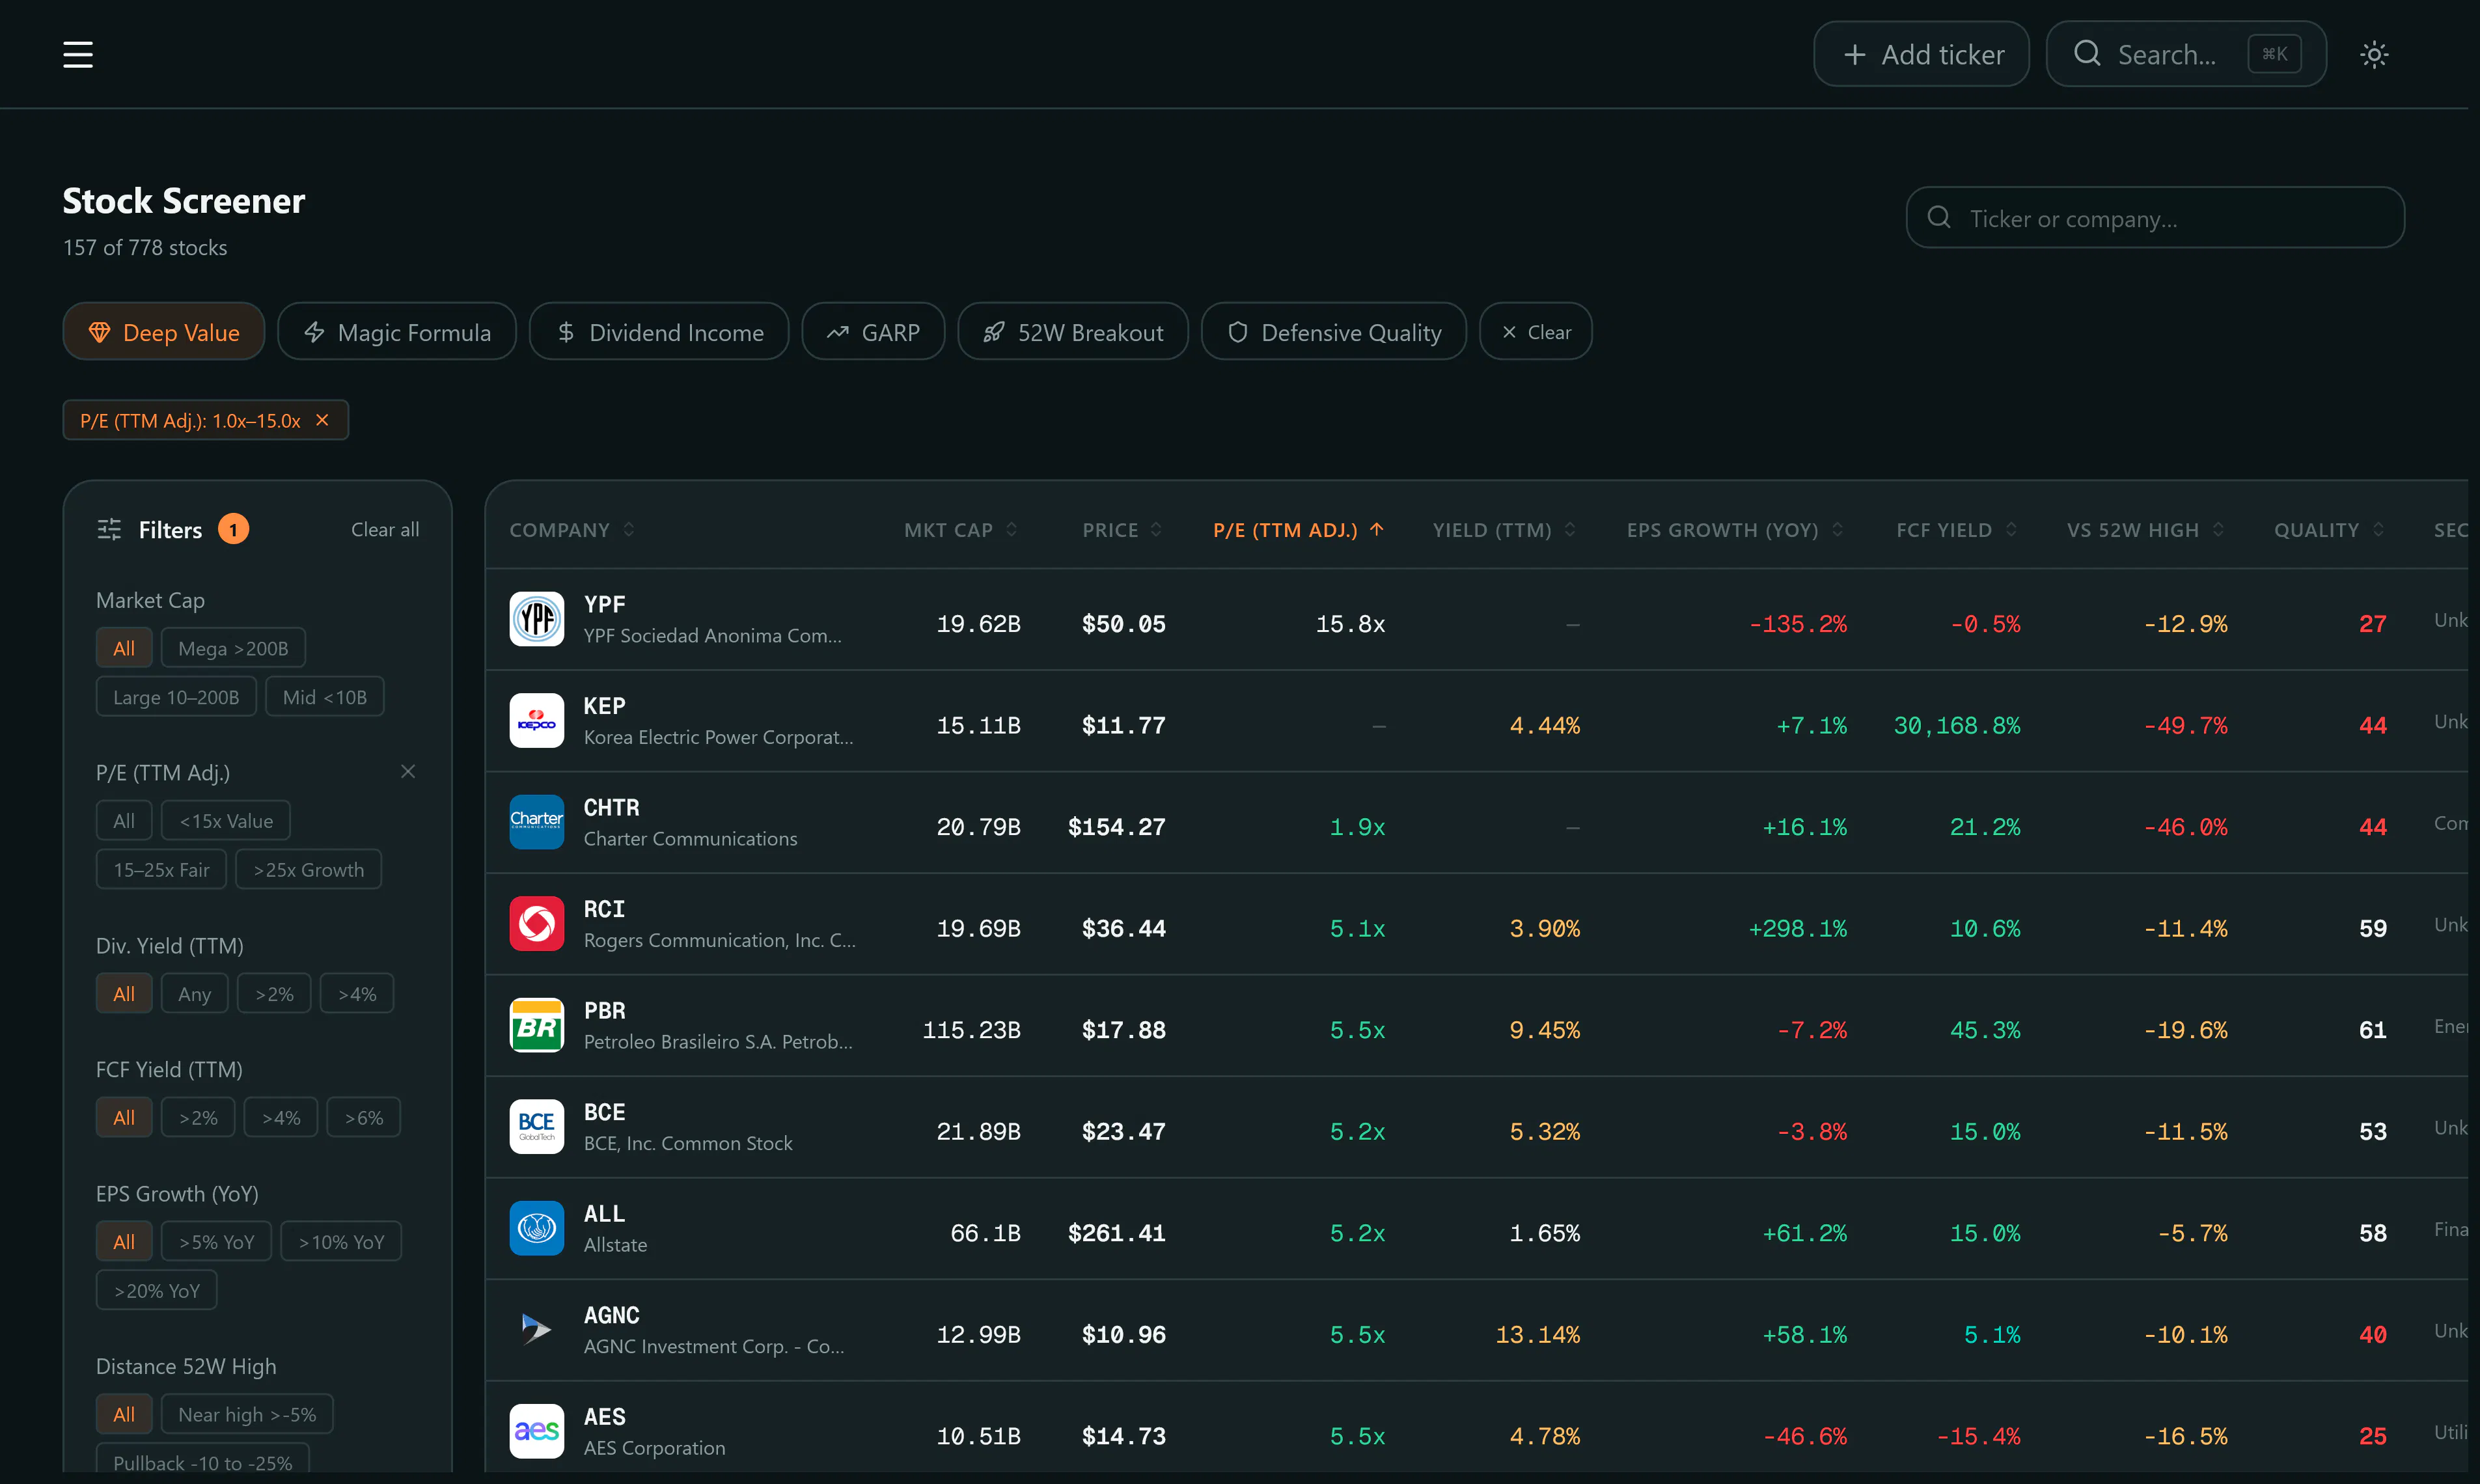
Task: Select the >25x Growth P/E option
Action: coord(309,870)
